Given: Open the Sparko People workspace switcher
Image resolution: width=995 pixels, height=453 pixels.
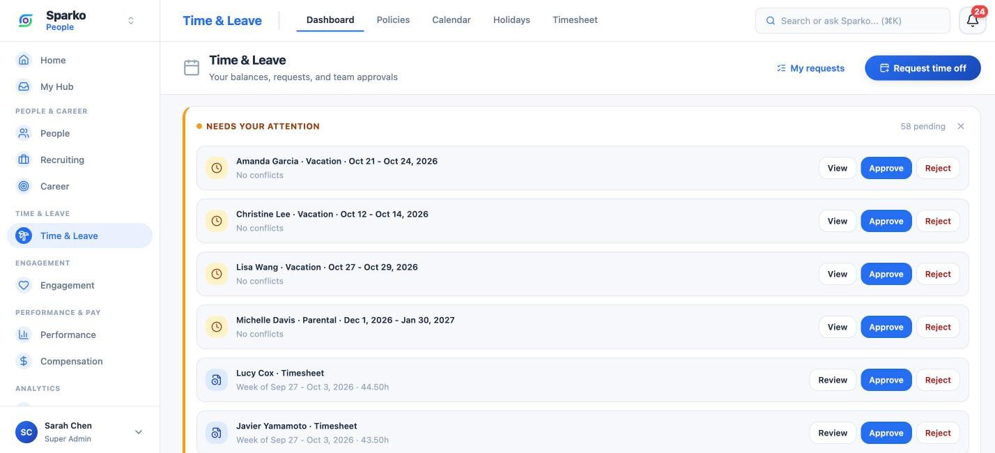Looking at the screenshot, I should pyautogui.click(x=131, y=21).
